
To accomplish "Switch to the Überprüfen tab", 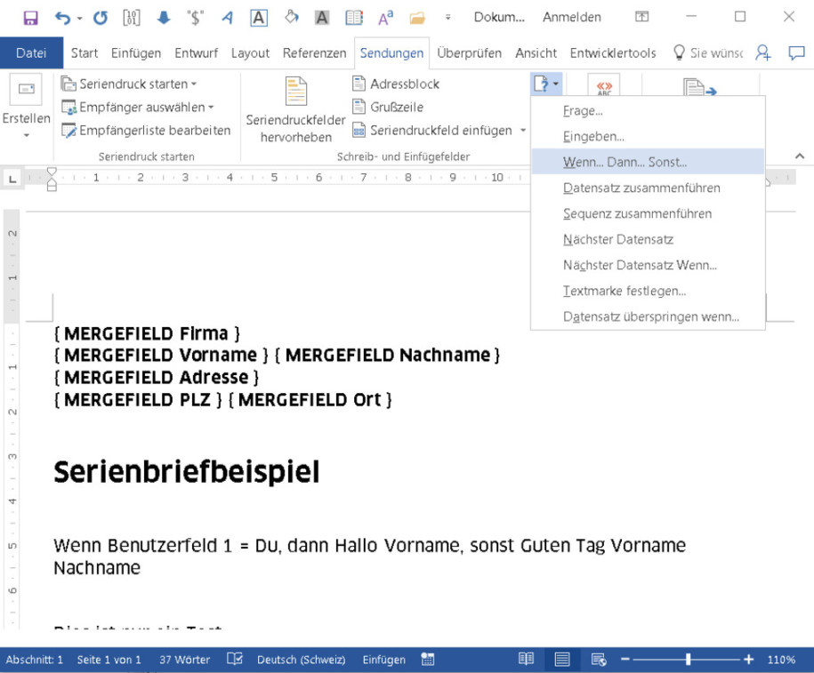I will pos(470,53).
